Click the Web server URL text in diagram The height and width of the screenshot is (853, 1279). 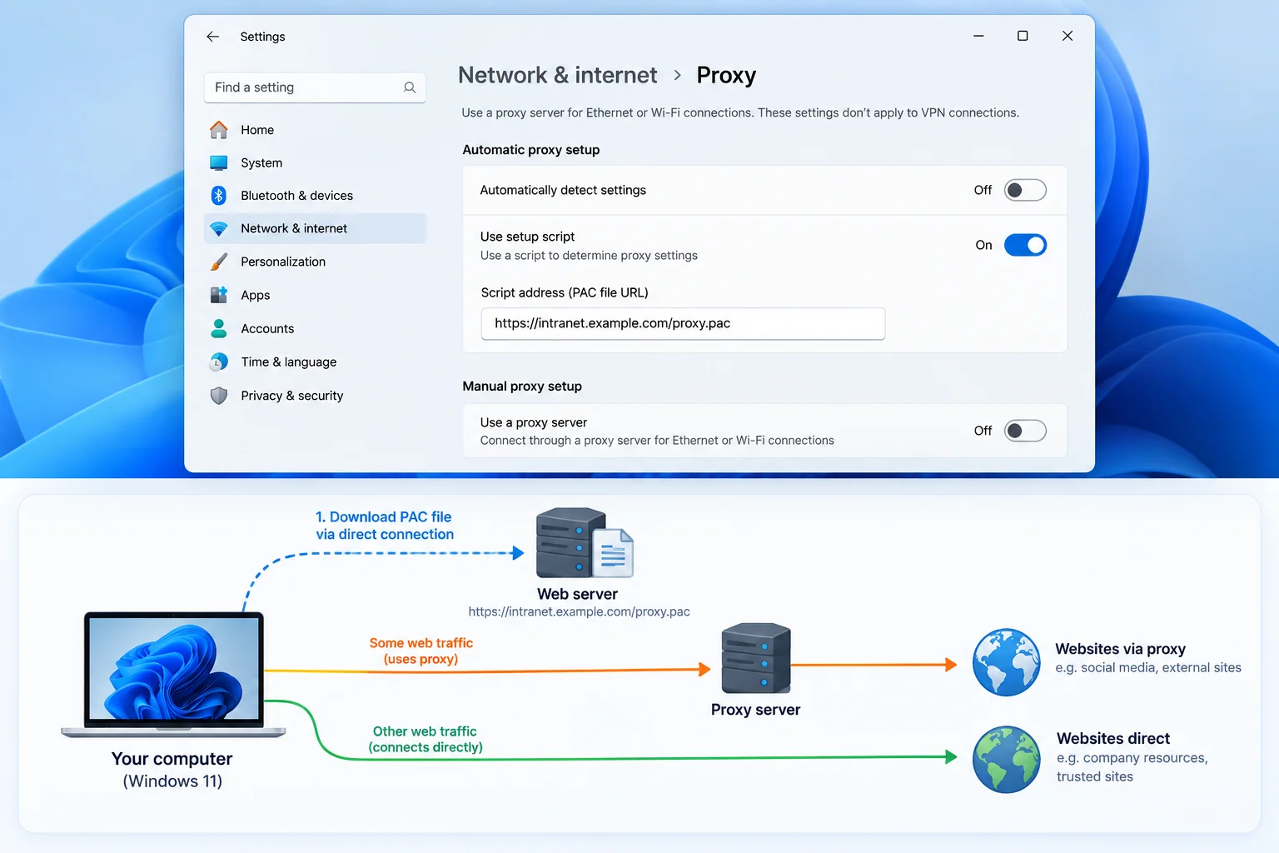(579, 611)
